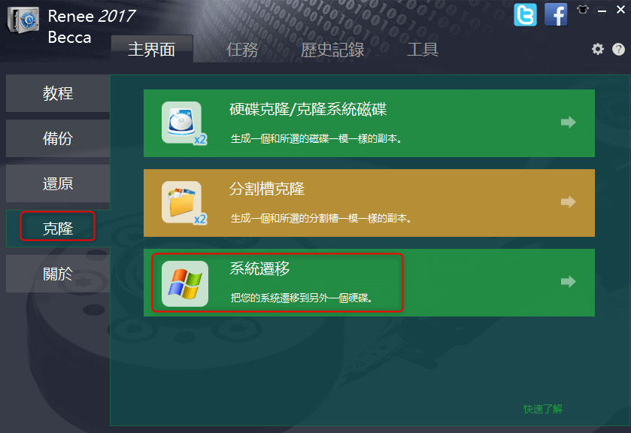Choose 硬碟克隆/克隆系統磁碟 option
This screenshot has height=433, width=631.
[369, 123]
